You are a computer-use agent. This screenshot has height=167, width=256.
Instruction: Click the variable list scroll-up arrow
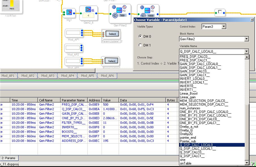click(x=247, y=57)
